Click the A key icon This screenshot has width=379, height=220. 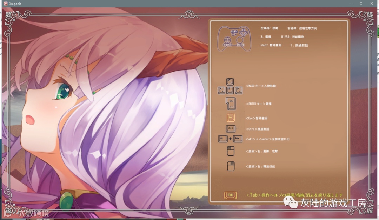click(x=221, y=90)
